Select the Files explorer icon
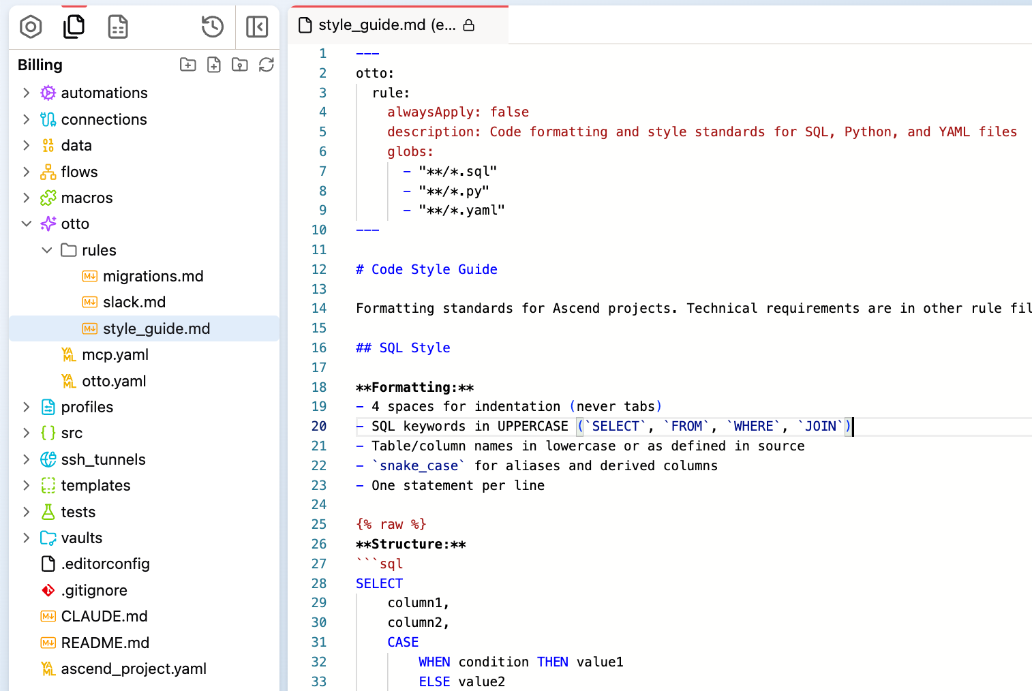 tap(74, 27)
